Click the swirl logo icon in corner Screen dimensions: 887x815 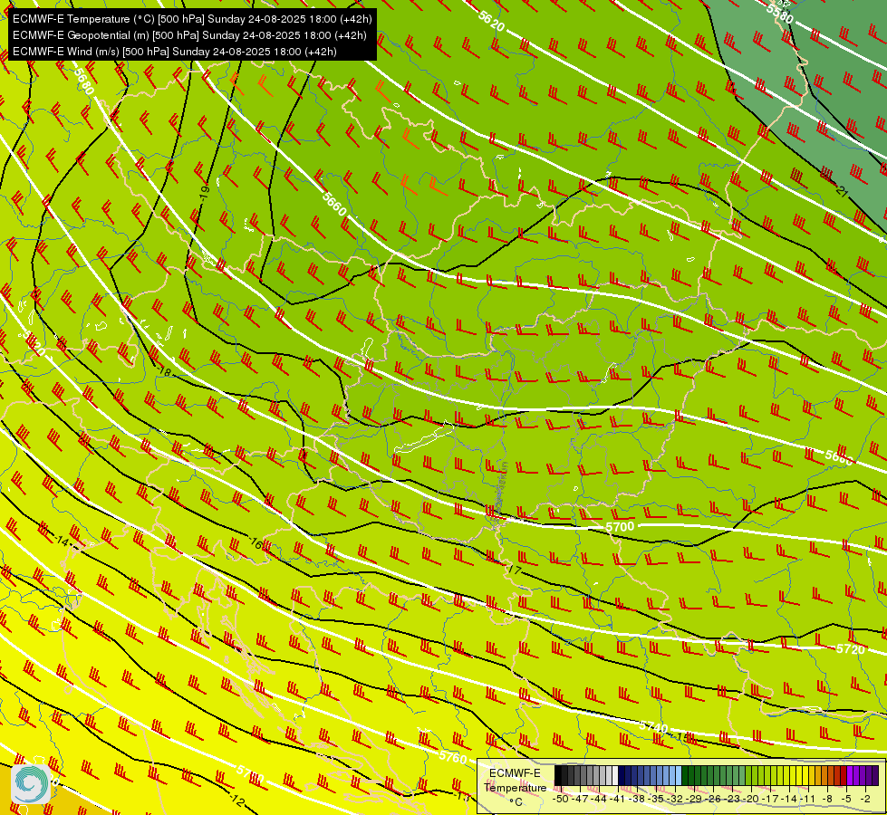31,784
